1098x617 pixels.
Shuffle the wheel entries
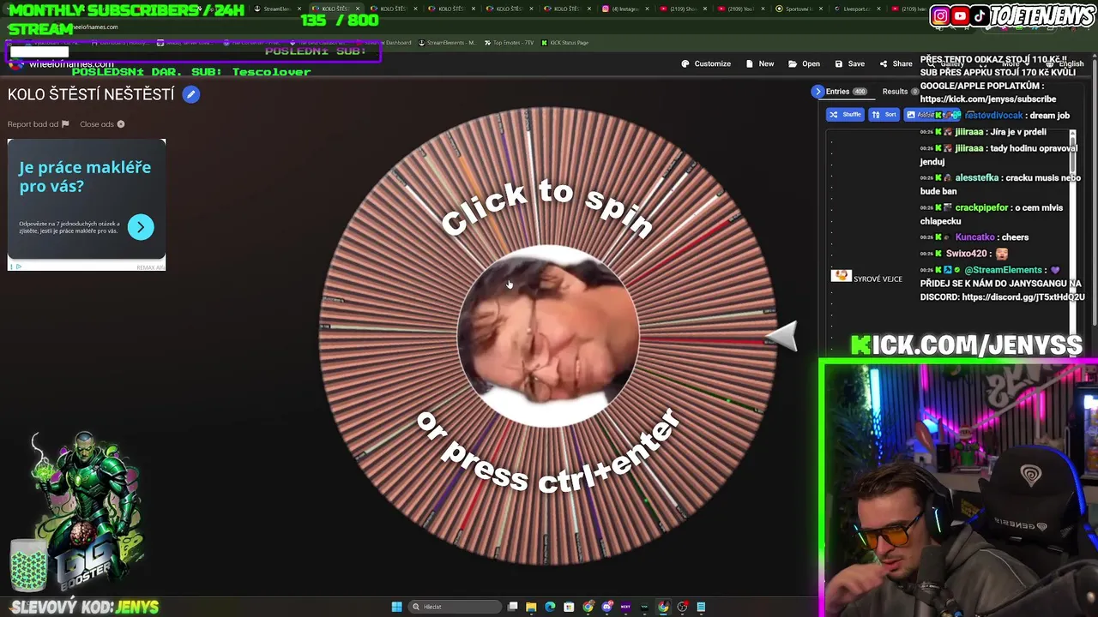(x=845, y=115)
